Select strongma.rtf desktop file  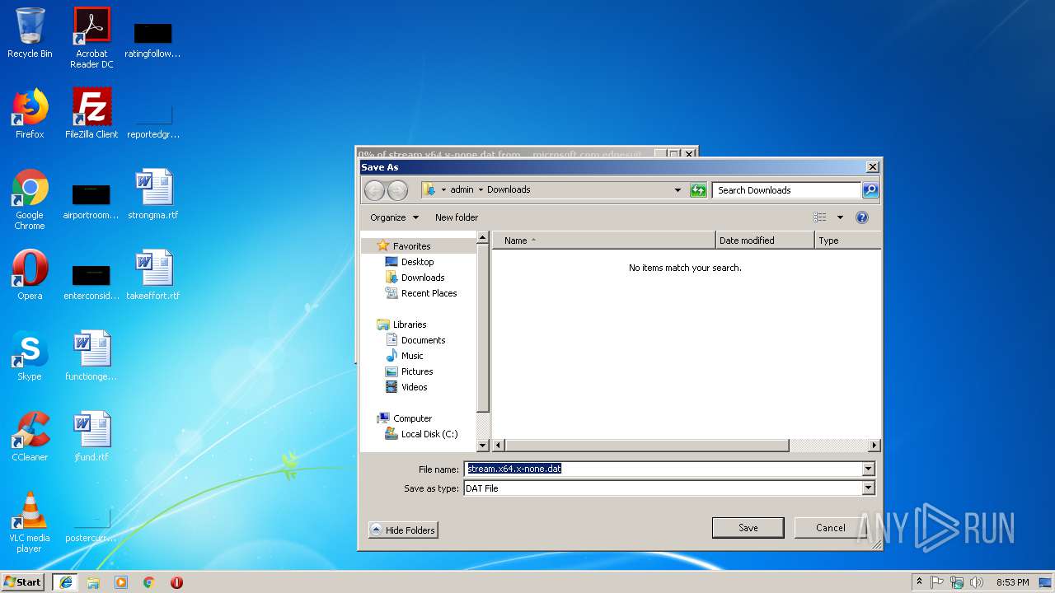153,195
